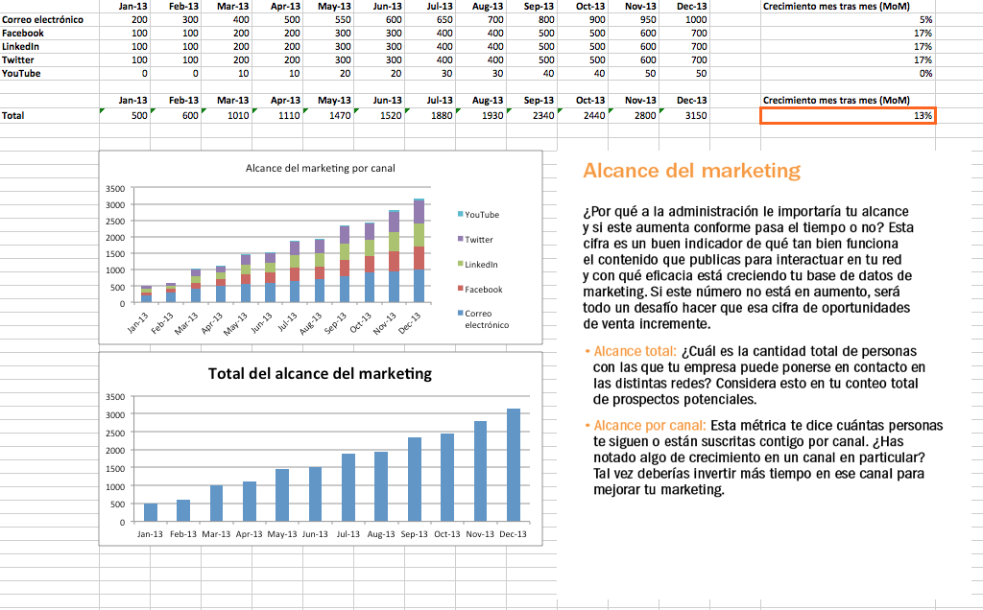Screen dimensions: 983x610
Task: Select the Facebook row label cell
Action: click(x=29, y=33)
